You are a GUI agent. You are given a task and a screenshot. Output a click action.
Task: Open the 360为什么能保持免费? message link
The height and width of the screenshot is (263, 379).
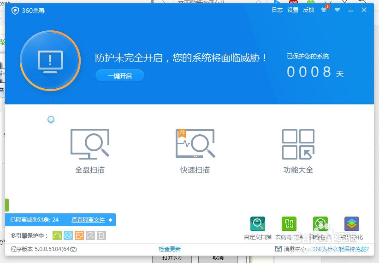click(x=341, y=249)
